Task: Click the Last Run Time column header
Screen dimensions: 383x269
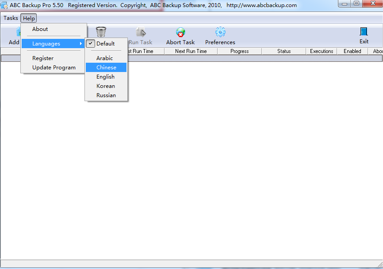Action: 146,51
